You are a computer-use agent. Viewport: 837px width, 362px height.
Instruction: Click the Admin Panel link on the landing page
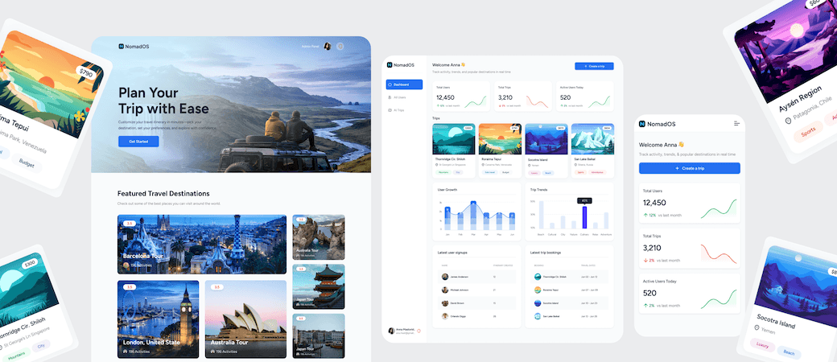[310, 47]
